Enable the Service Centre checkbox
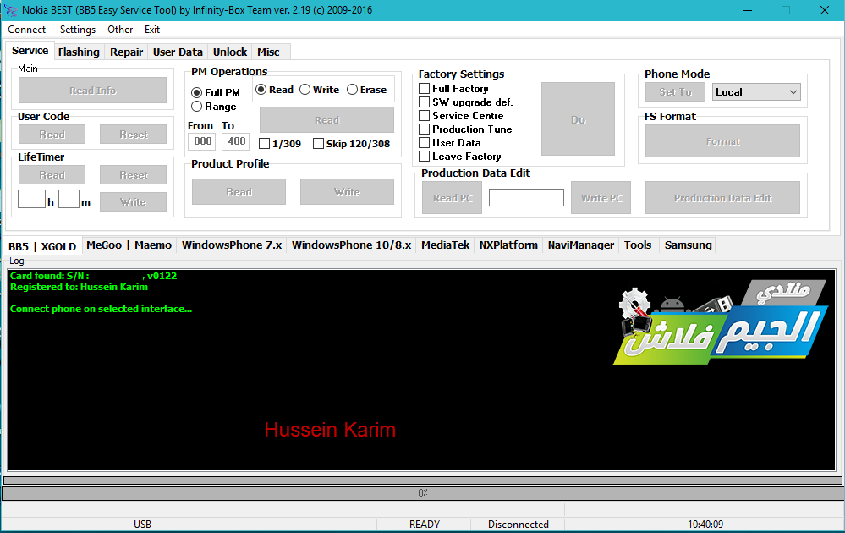The height and width of the screenshot is (533, 845). click(x=424, y=115)
